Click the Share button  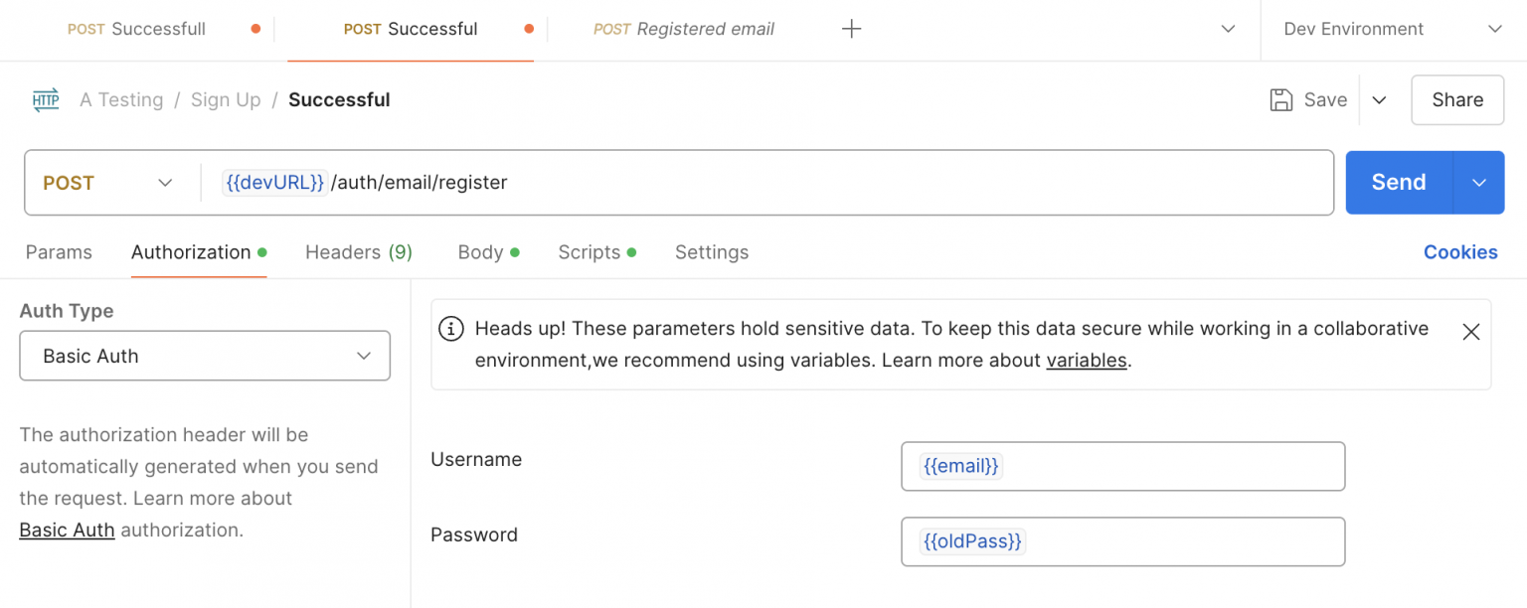[x=1456, y=100]
